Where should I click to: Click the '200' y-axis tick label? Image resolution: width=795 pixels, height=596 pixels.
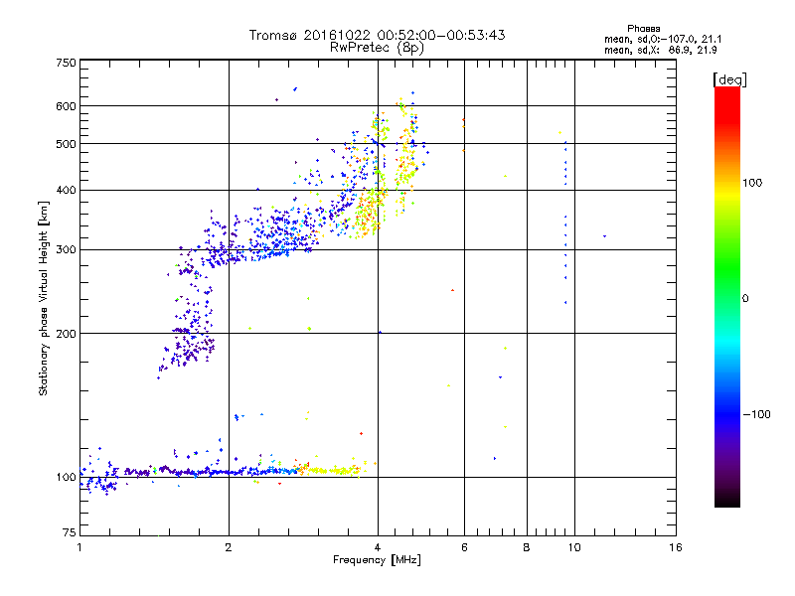[66, 334]
